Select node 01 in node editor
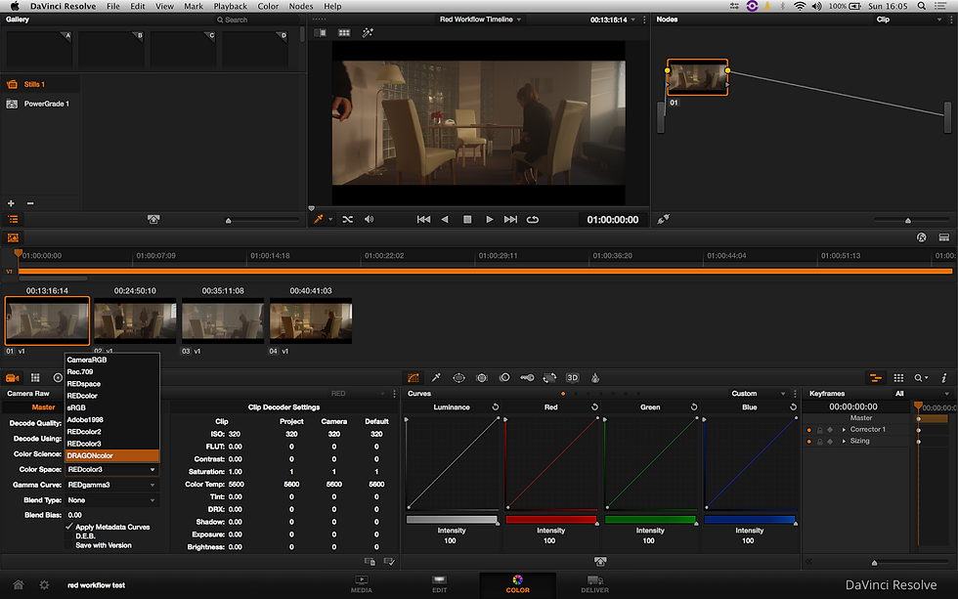The height and width of the screenshot is (599, 958). [697, 77]
